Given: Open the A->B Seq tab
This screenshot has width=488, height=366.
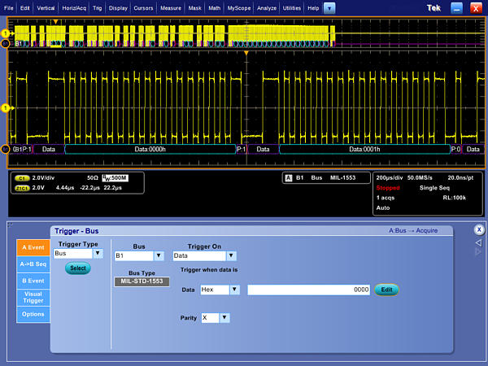Looking at the screenshot, I should pos(33,264).
